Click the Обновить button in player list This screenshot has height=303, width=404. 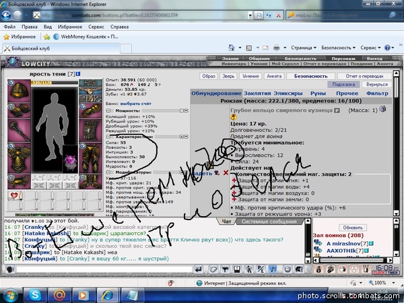click(353, 228)
